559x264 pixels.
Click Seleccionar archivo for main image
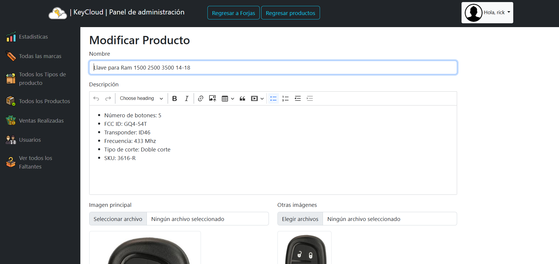(x=118, y=219)
